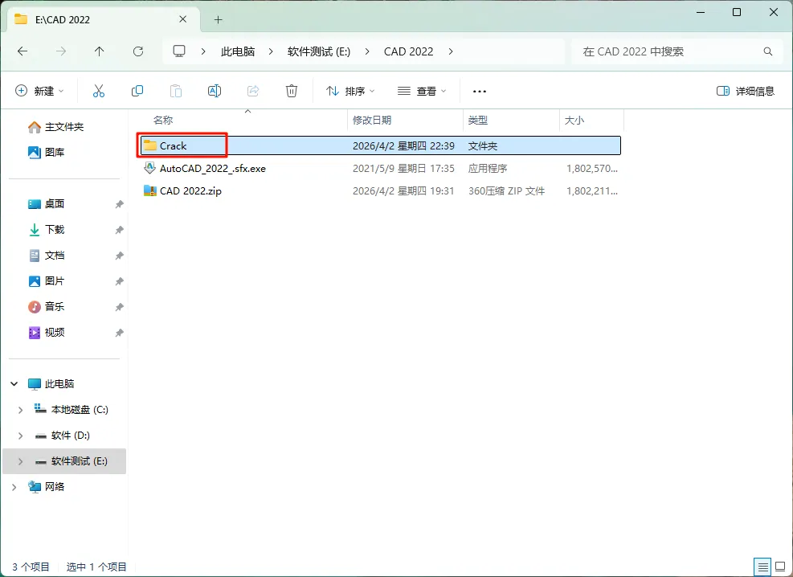
Task: Open Downloads (下载) quick access
Action: 46,230
